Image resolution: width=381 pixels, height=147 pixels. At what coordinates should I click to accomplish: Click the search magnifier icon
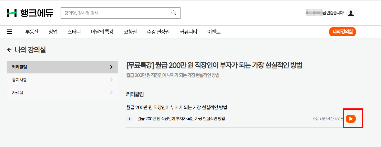(x=174, y=13)
